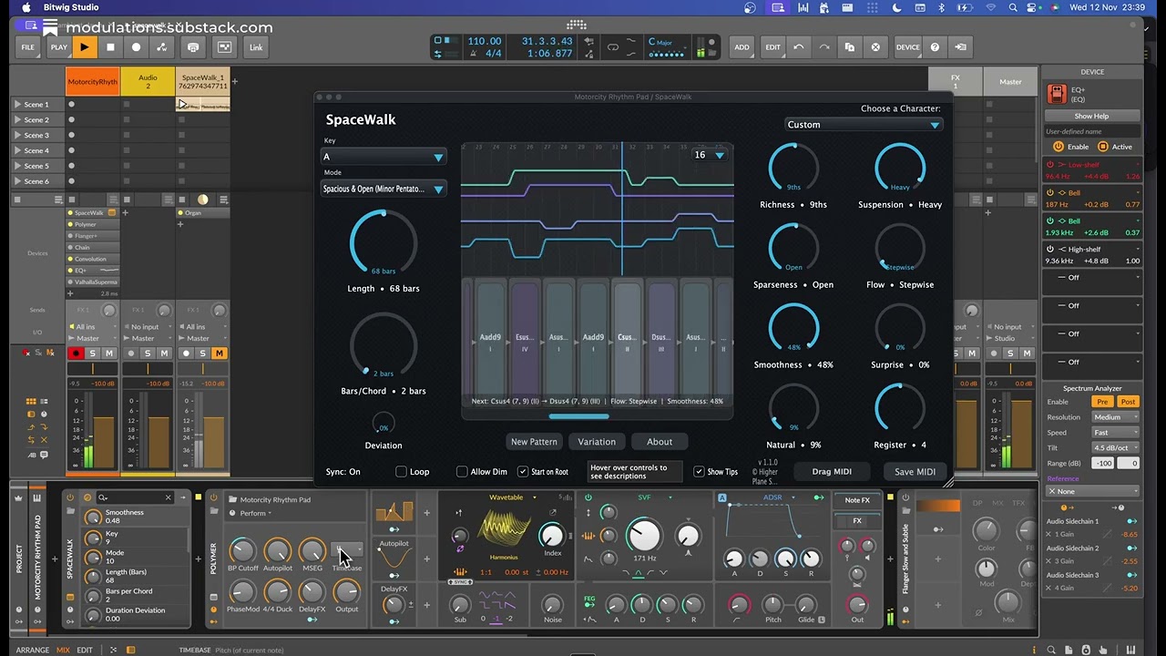Open the Resolution Medium dropdown
This screenshot has width=1166, height=656.
coord(1116,417)
